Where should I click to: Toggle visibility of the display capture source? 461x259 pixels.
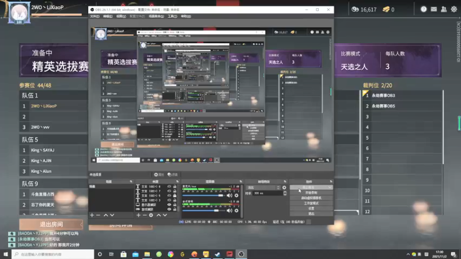[x=169, y=205]
